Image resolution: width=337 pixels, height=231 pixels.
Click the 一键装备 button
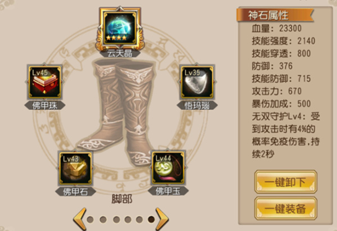point(286,209)
